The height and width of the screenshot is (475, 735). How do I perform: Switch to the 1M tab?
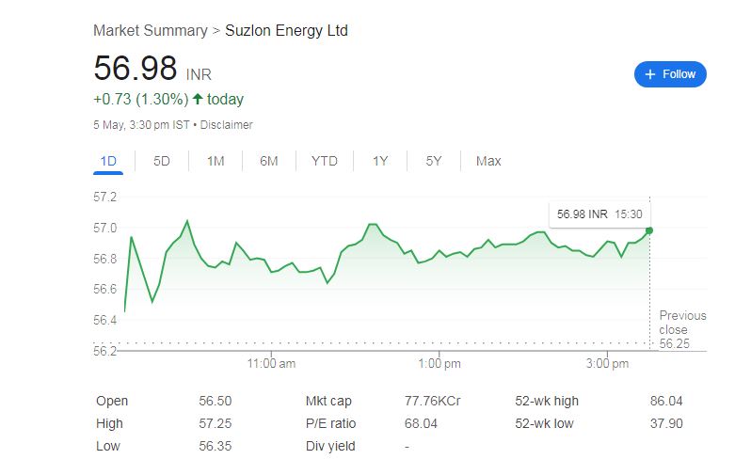(x=216, y=162)
